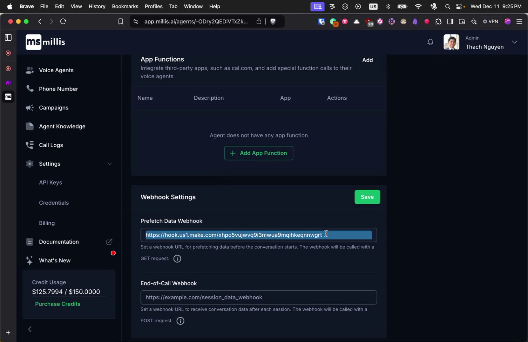The height and width of the screenshot is (342, 528).
Task: Collapse the sidebar using the left chevron
Action: pyautogui.click(x=30, y=329)
